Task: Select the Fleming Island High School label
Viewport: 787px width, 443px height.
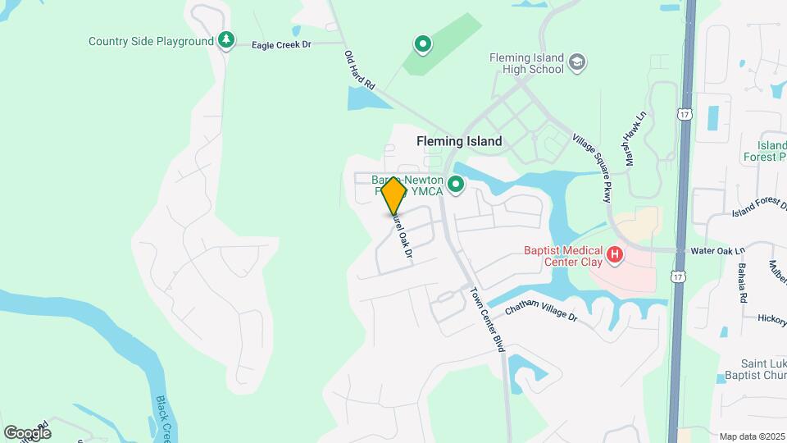Action: click(x=526, y=64)
